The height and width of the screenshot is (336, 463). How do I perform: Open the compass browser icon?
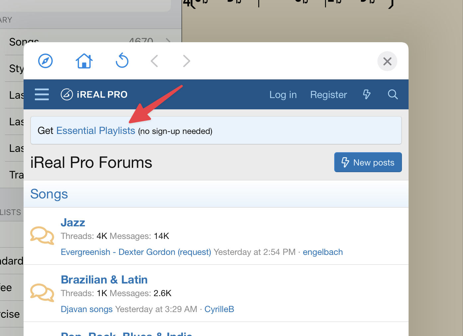point(45,61)
